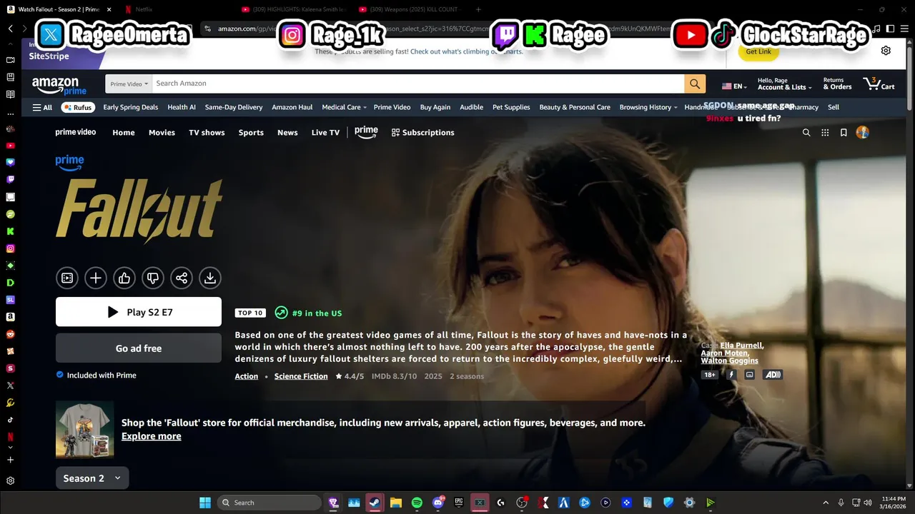Open Prime Video TV shows tab

pyautogui.click(x=207, y=133)
